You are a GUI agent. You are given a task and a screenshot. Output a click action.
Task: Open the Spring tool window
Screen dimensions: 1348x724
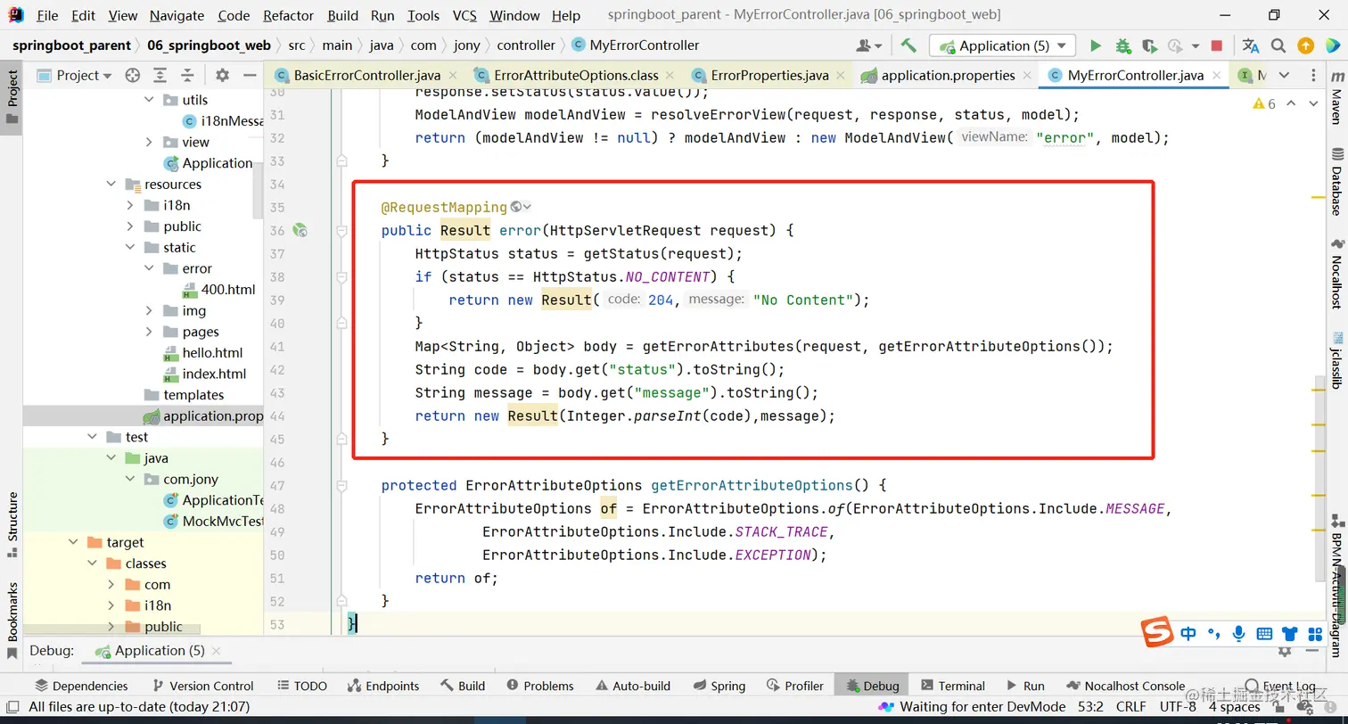[x=719, y=686]
